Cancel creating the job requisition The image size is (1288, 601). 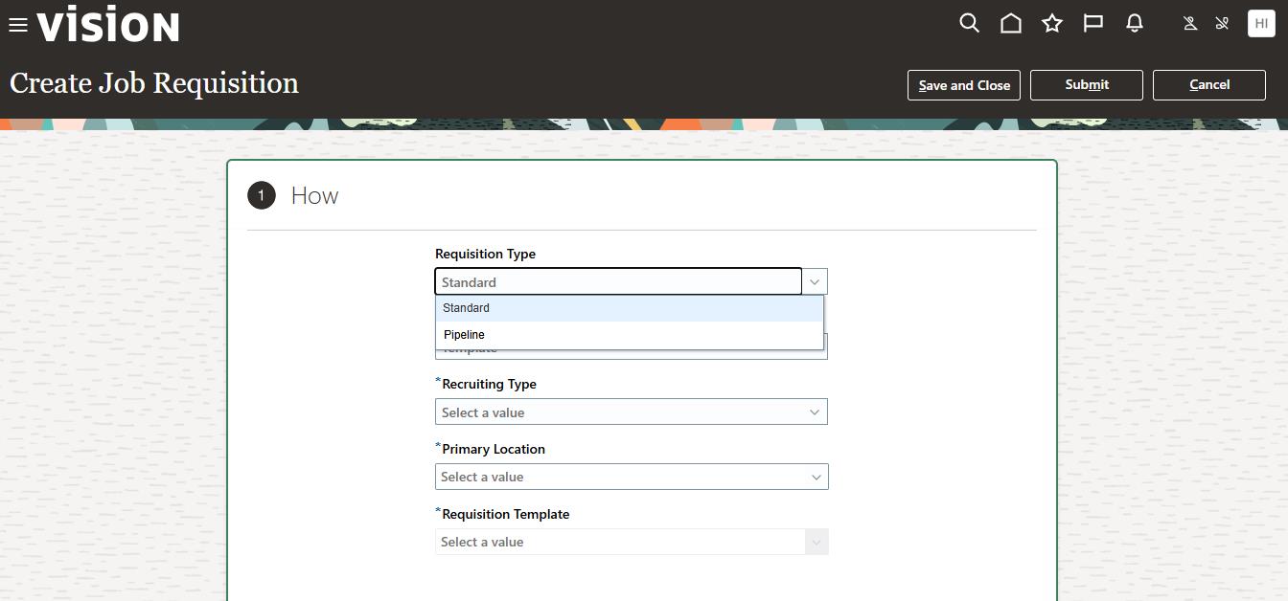click(1208, 84)
